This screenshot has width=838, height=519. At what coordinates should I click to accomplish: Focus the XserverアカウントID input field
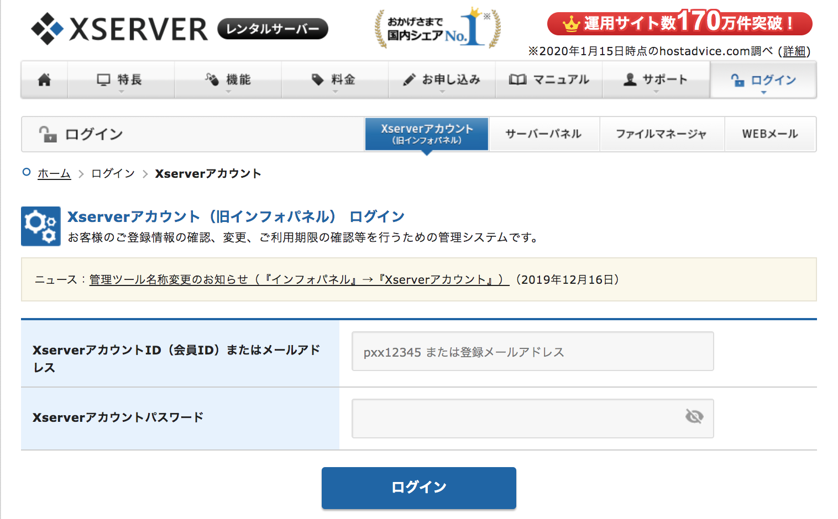[533, 351]
